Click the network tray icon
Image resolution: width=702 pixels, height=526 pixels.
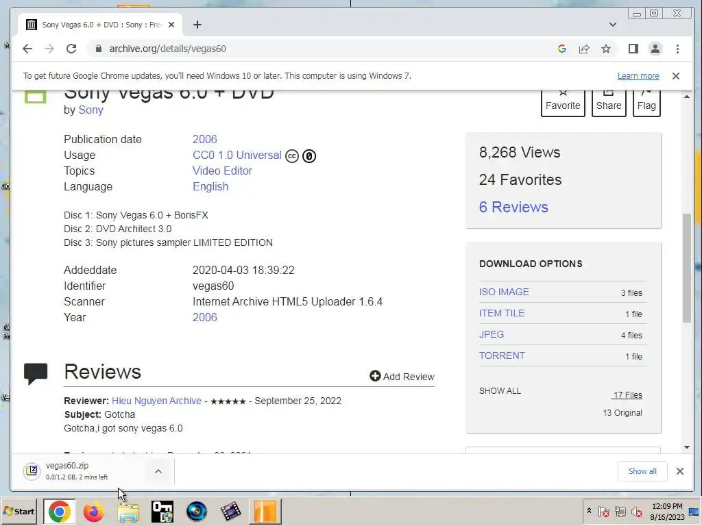coord(620,511)
